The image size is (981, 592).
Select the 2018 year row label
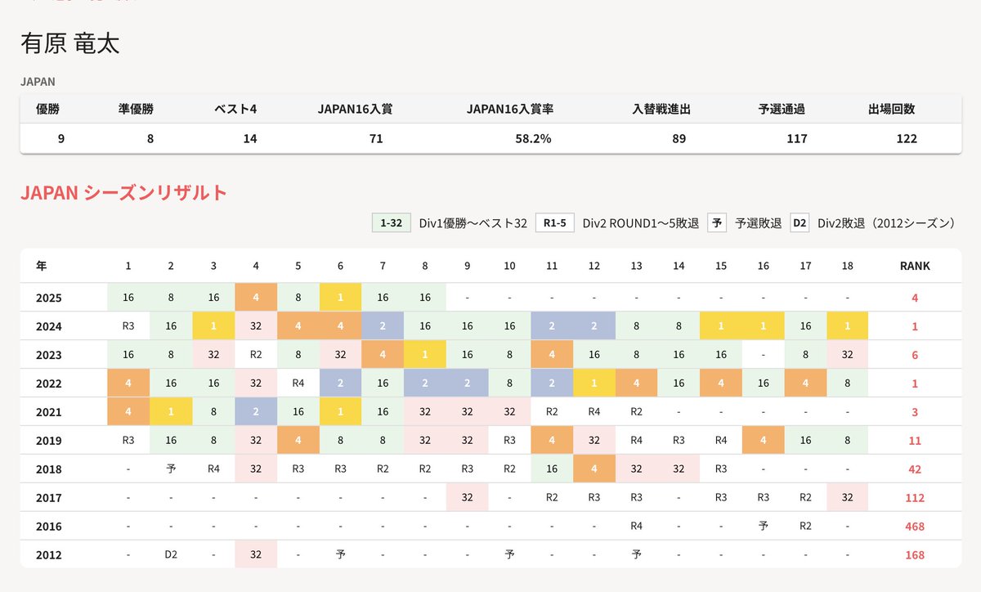click(x=49, y=469)
